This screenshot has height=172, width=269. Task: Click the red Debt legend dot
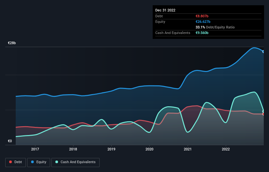click(x=10, y=162)
